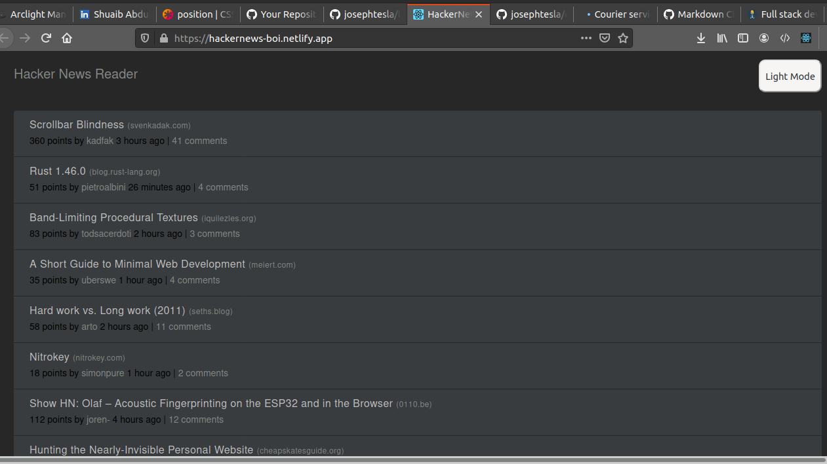Click the (svenkadak.com) domain label
The width and height of the screenshot is (827, 464).
tap(159, 125)
